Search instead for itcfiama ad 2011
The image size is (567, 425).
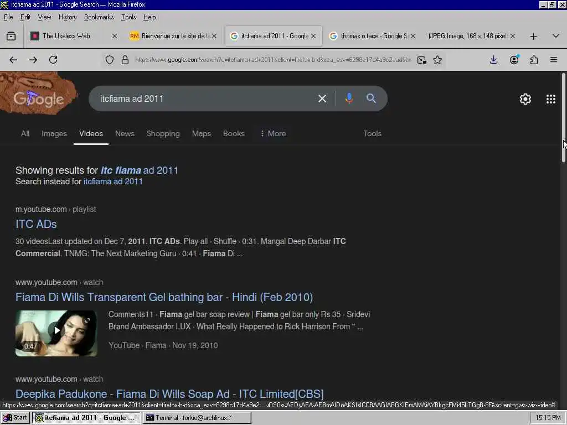click(x=113, y=182)
